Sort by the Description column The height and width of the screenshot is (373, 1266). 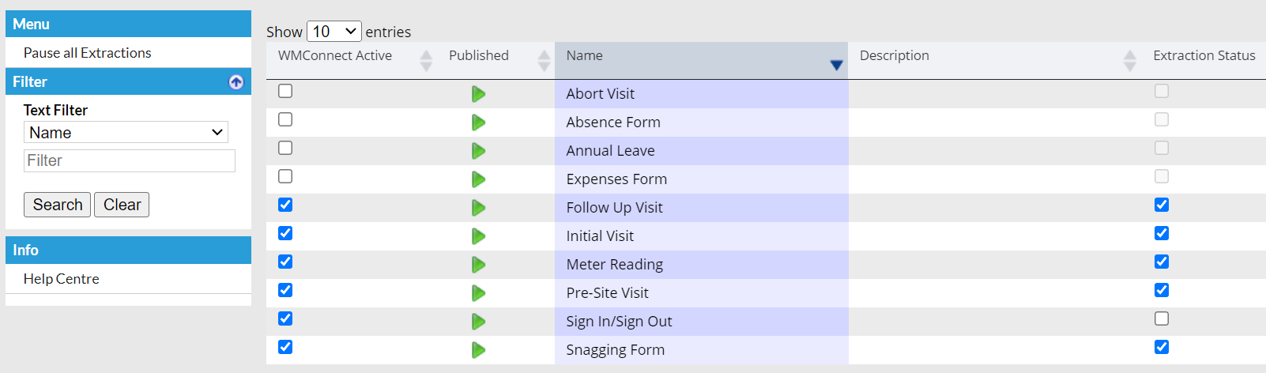pos(1129,60)
